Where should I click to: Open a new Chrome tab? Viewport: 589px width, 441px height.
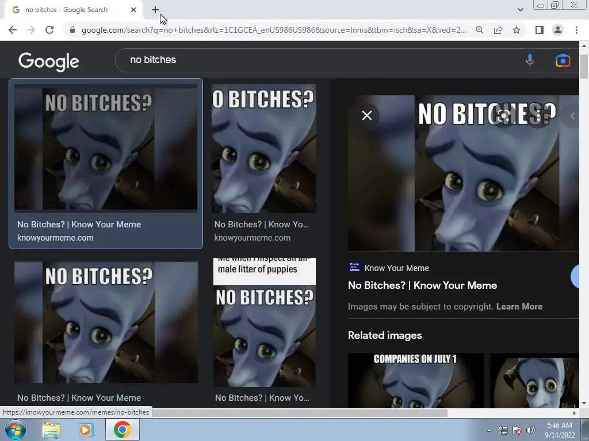(155, 10)
